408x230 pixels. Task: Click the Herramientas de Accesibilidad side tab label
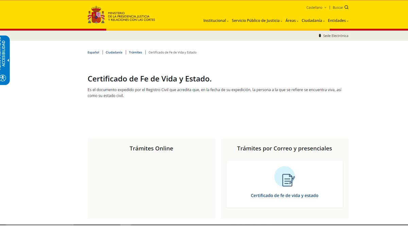pyautogui.click(x=3, y=53)
